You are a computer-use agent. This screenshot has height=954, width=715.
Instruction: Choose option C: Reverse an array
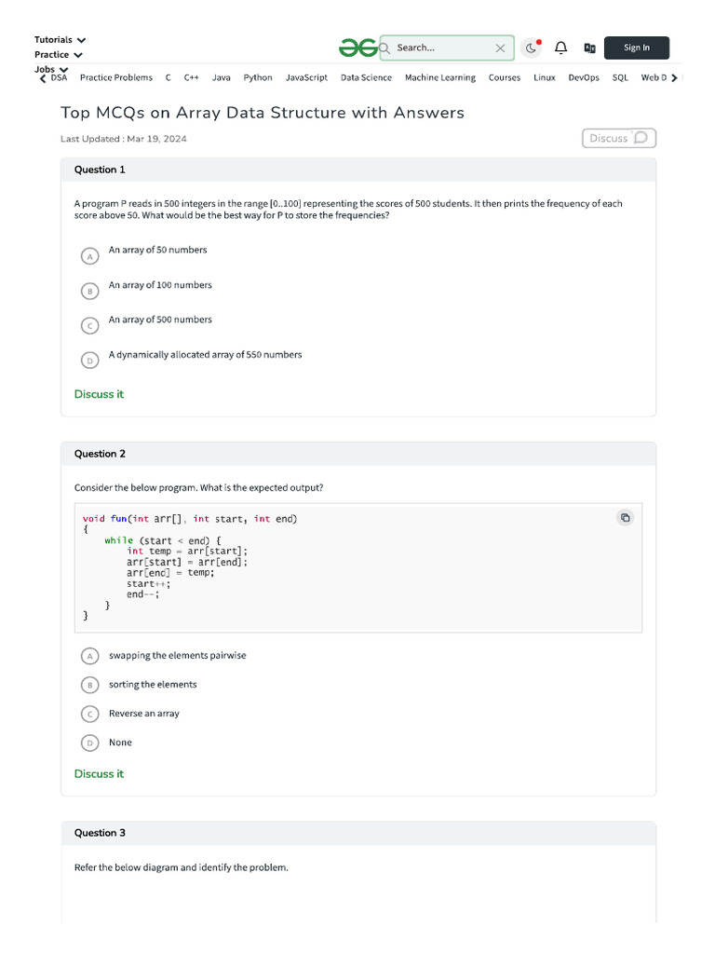pyautogui.click(x=89, y=715)
